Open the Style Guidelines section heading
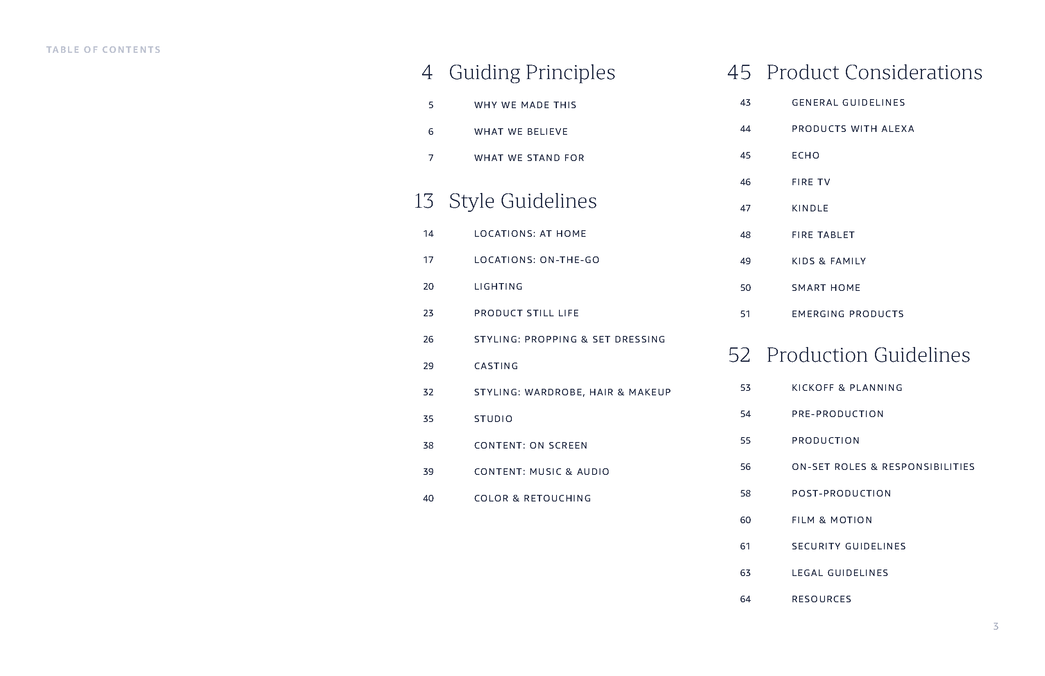This screenshot has height=676, width=1045. [x=522, y=201]
